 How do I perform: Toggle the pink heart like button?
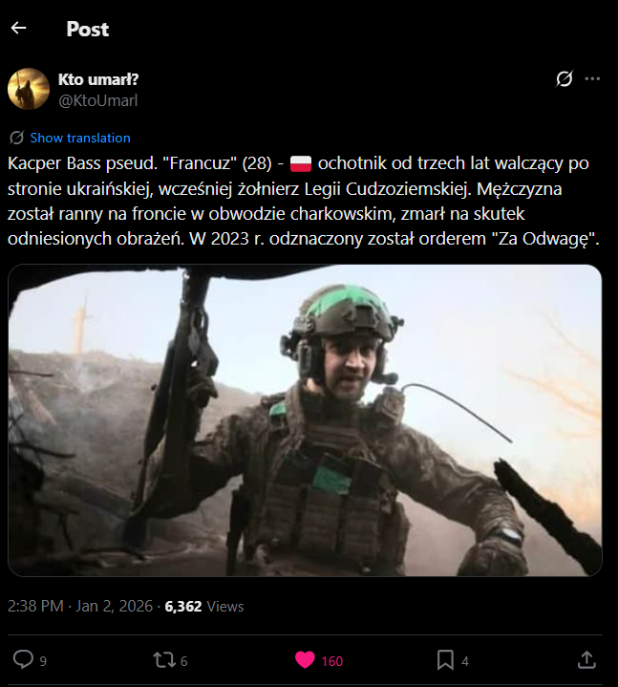pyautogui.click(x=305, y=660)
